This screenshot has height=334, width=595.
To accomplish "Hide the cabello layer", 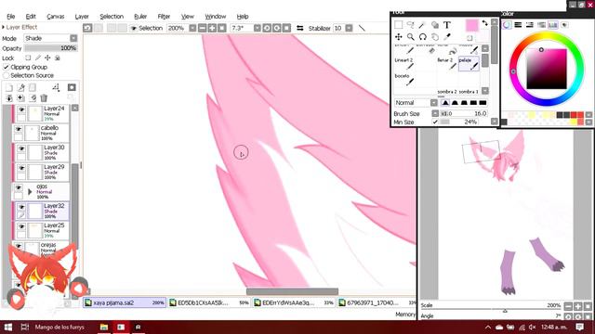I will tap(19, 130).
